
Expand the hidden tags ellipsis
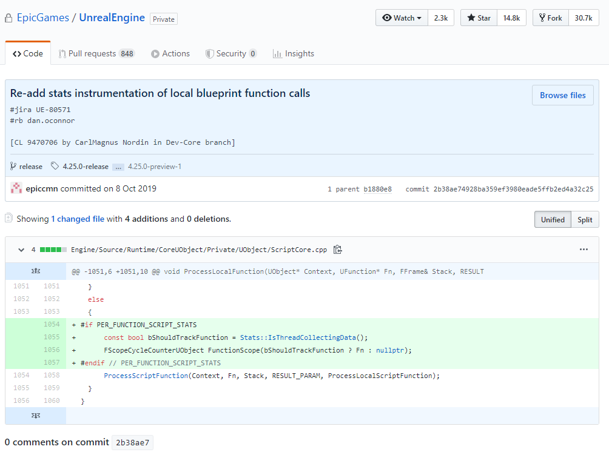[x=118, y=167]
